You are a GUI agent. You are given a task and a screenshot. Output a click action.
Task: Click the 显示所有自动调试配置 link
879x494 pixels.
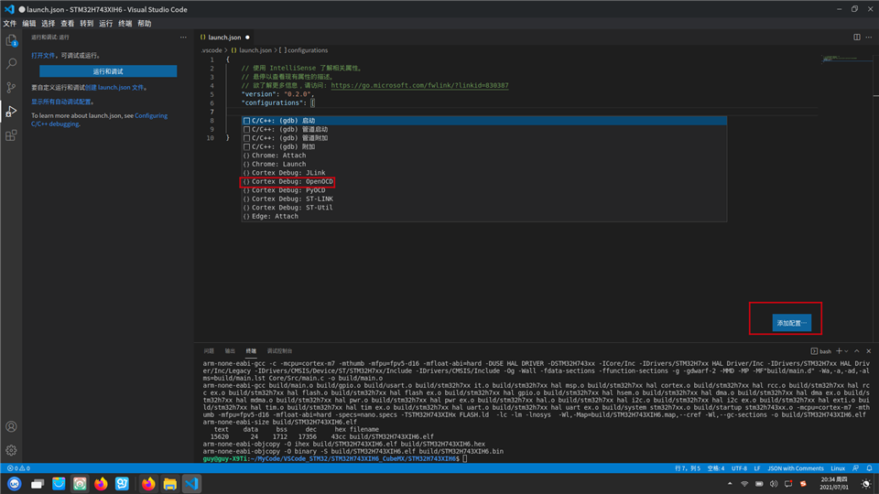point(61,102)
